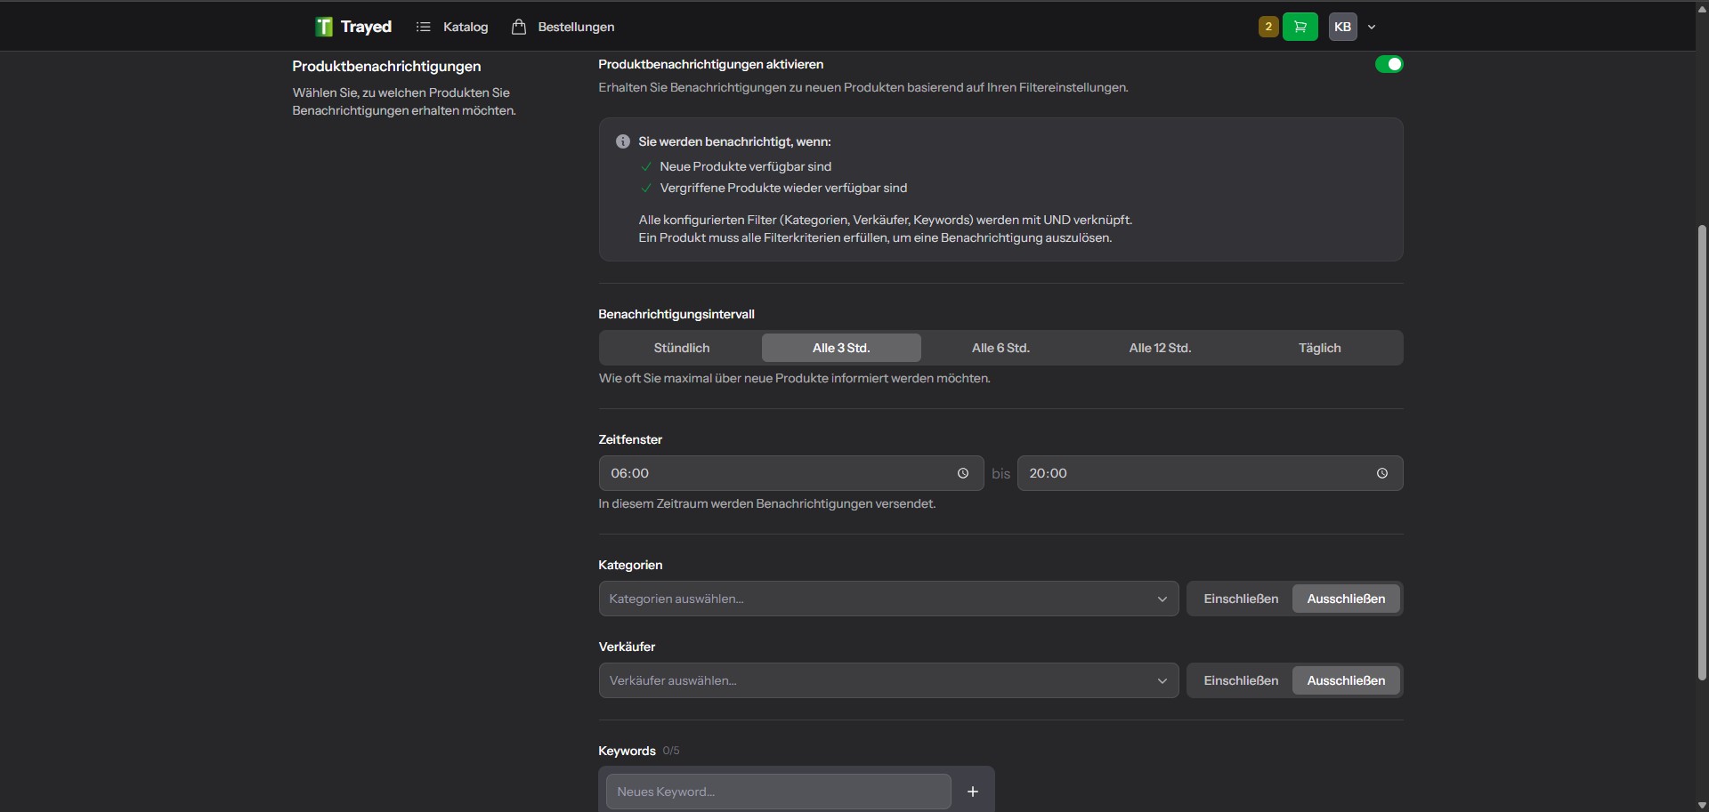1709x812 pixels.
Task: Go to Katalog in the top navigation
Action: [x=466, y=27]
